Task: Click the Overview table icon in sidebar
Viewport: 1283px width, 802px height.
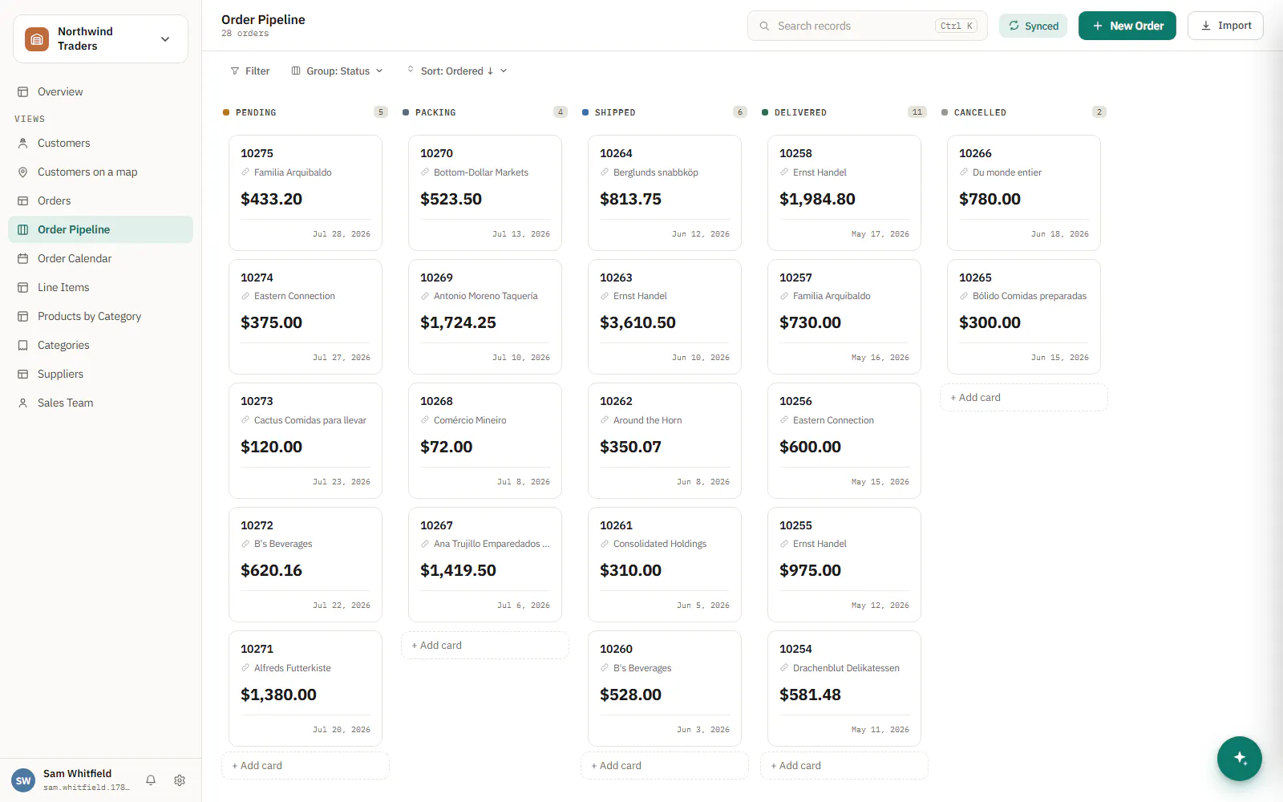Action: tap(23, 91)
